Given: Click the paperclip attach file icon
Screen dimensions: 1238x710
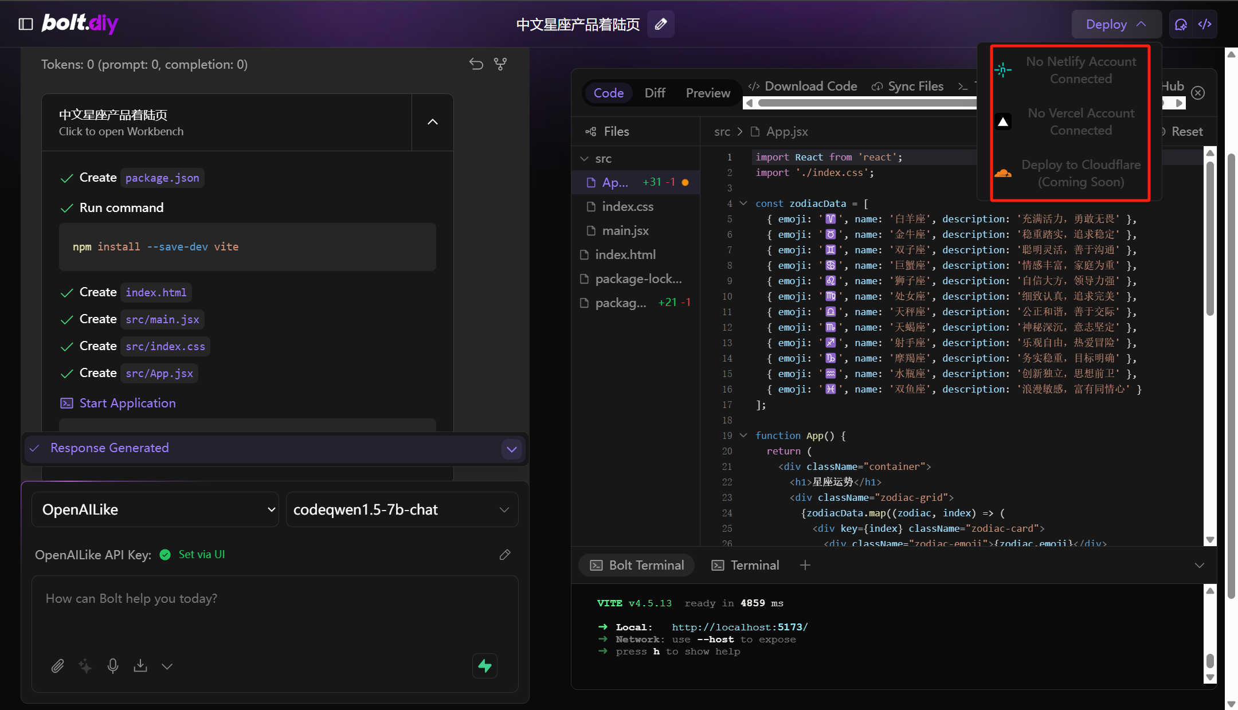Looking at the screenshot, I should (x=57, y=666).
